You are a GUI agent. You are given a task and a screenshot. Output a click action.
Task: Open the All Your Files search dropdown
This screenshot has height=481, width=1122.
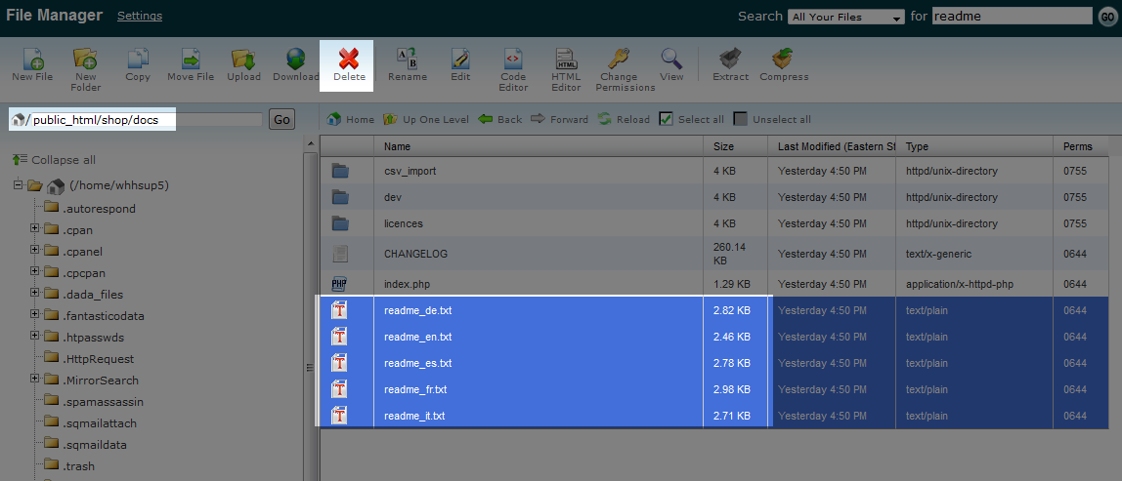[x=846, y=17]
